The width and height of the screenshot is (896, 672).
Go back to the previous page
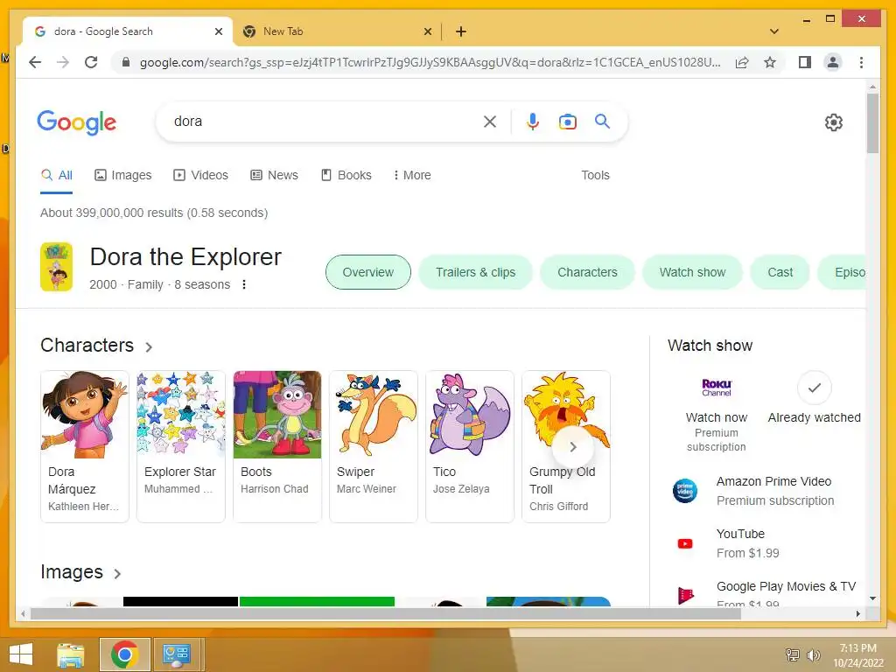point(35,62)
